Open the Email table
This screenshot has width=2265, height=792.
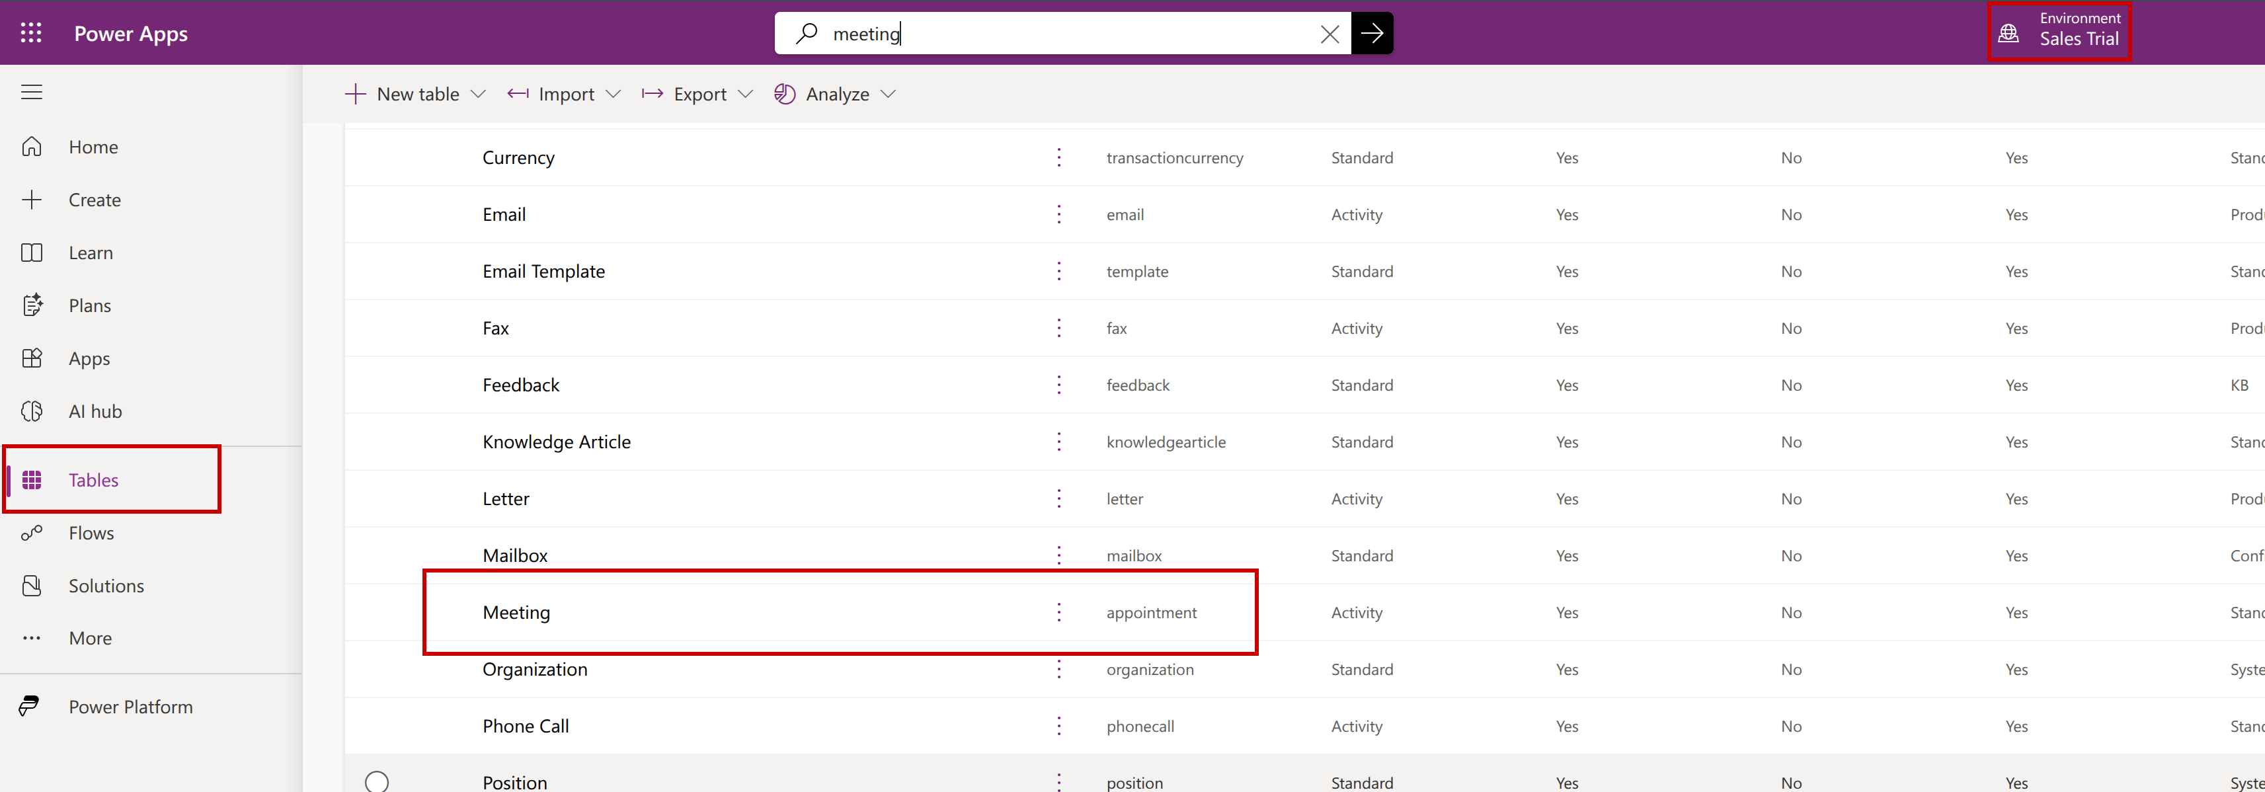tap(504, 214)
